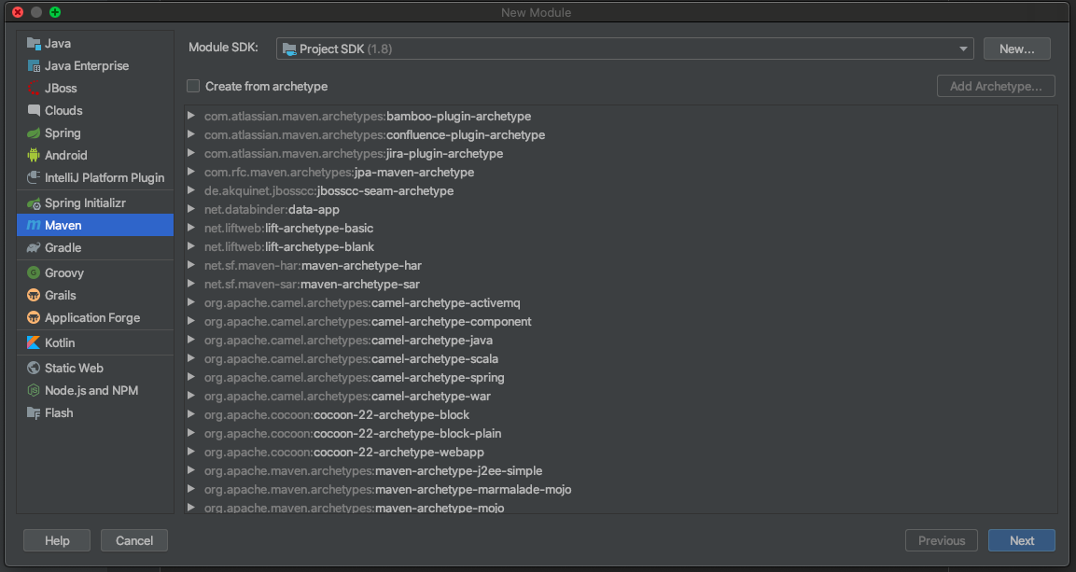Viewport: 1076px width, 572px height.
Task: Select camel-archetype-activemq row
Action: (621, 302)
